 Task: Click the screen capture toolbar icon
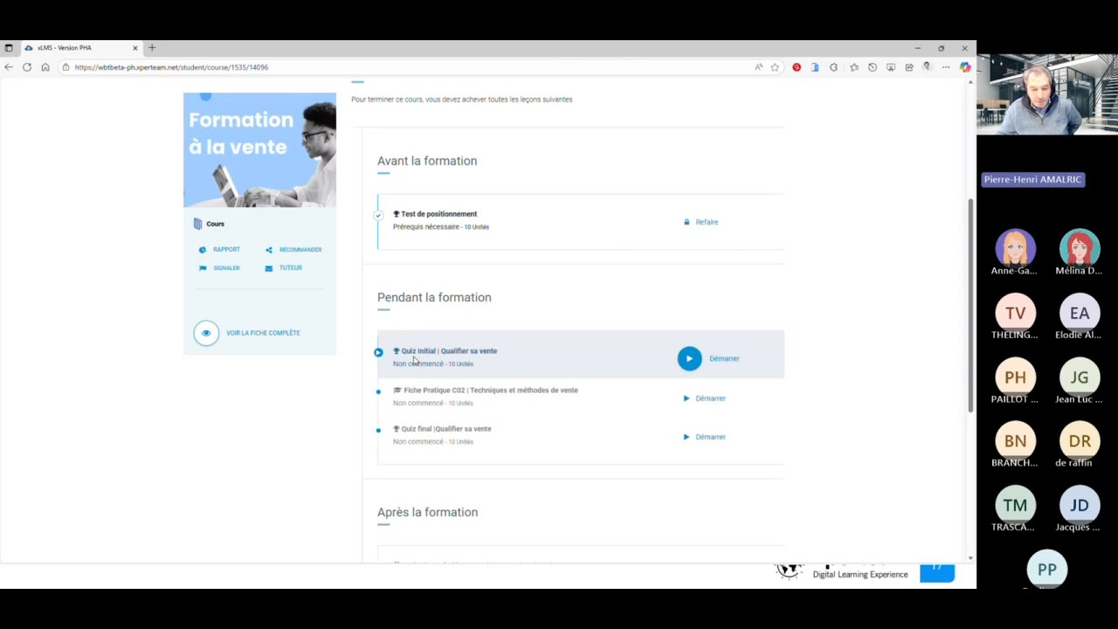[x=891, y=67]
